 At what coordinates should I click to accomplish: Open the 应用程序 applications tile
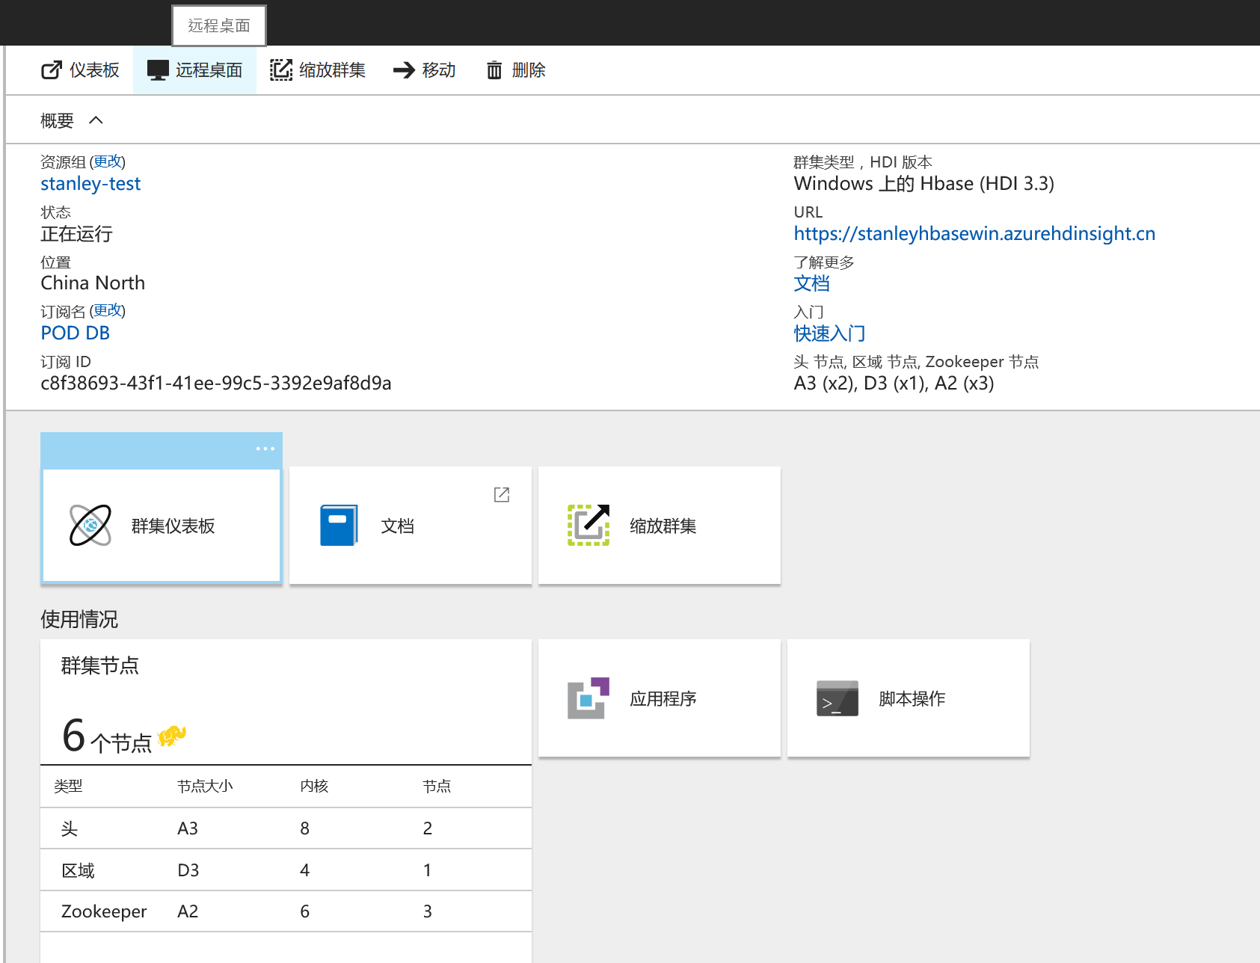coord(659,698)
